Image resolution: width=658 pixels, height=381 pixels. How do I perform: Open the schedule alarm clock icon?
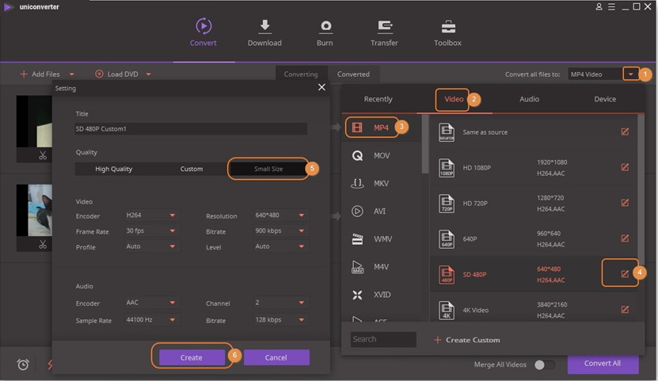pos(23,364)
